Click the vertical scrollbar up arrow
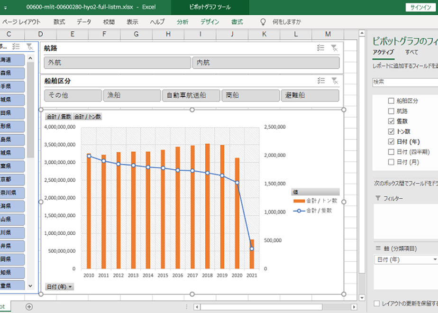The image size is (438, 313). [362, 33]
